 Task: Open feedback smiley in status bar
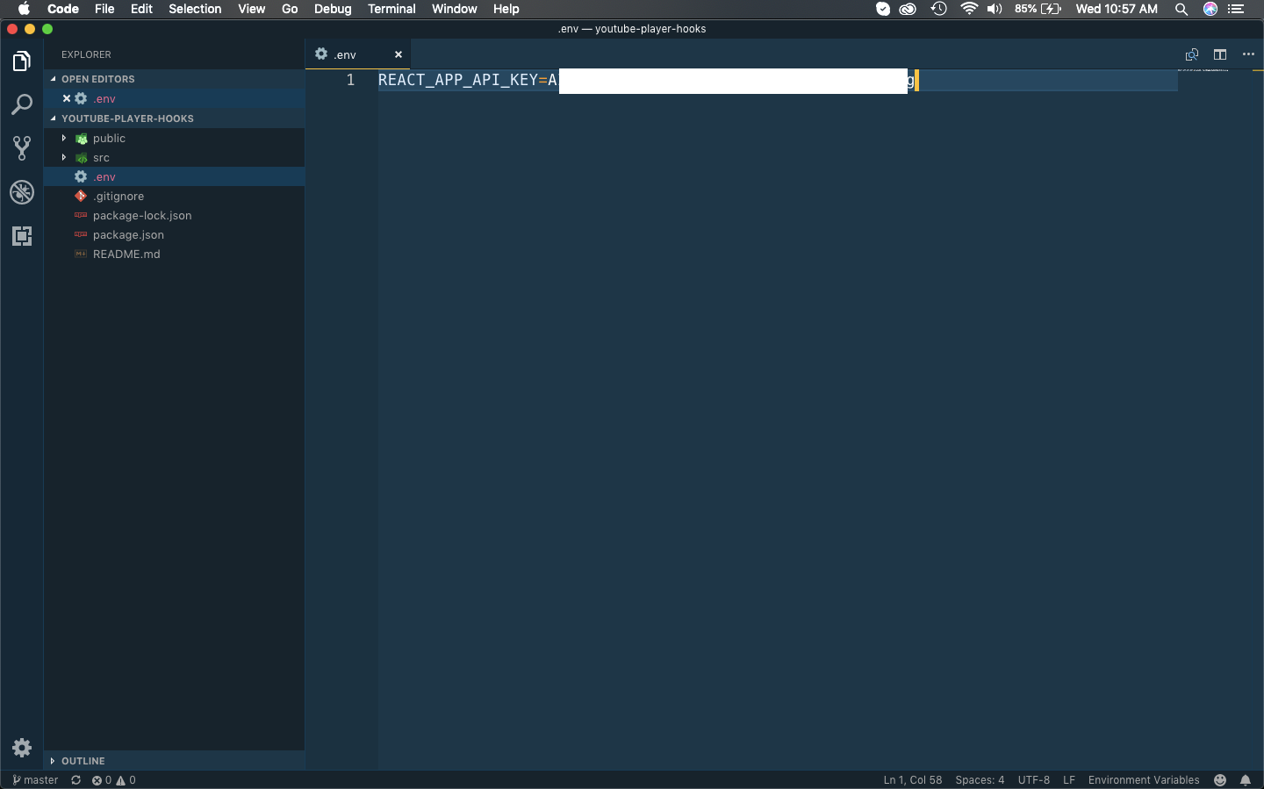point(1220,780)
